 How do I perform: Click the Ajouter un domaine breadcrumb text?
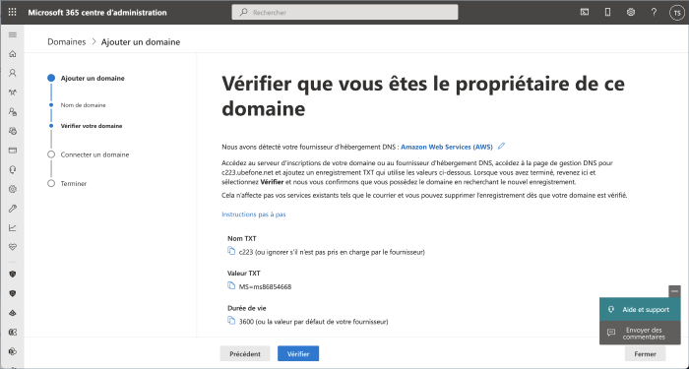point(141,41)
